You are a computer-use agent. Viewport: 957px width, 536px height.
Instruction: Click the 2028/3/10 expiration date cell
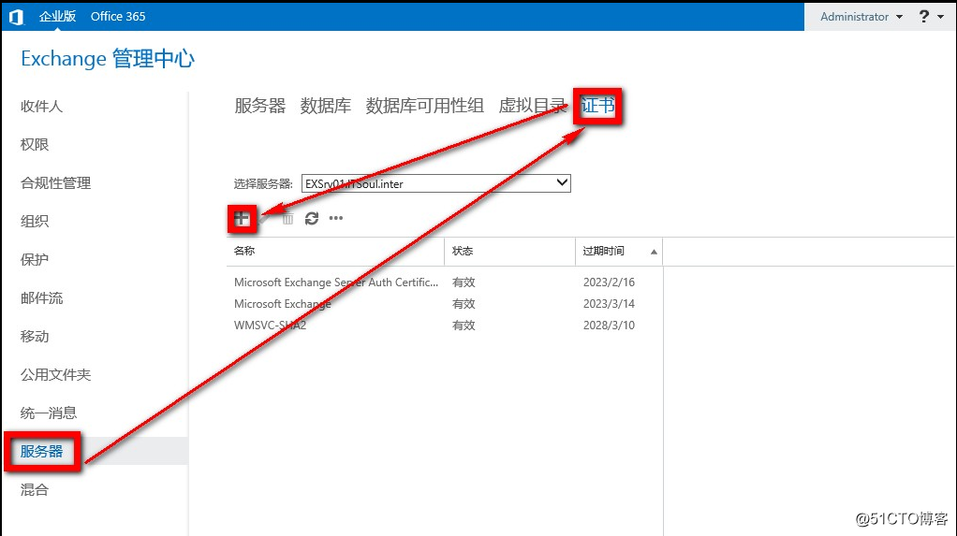pos(609,325)
